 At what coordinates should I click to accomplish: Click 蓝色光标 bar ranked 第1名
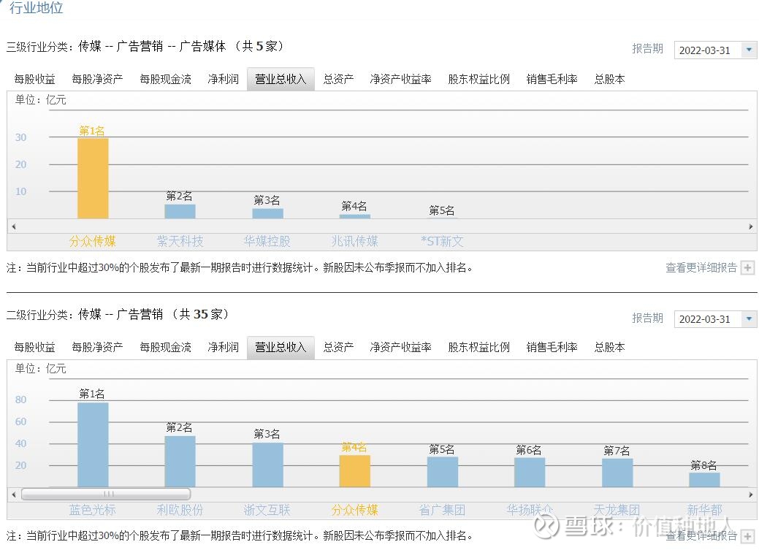[x=93, y=444]
